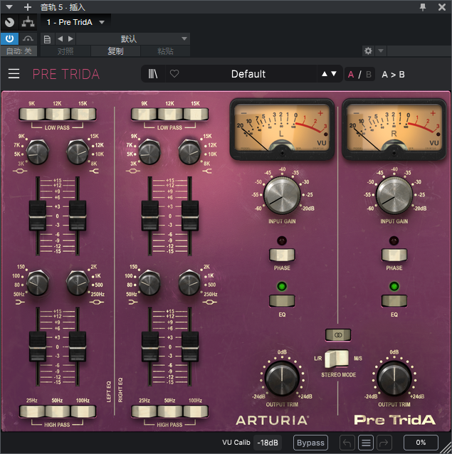
Task: Toggle right channel EQ switch
Action: pyautogui.click(x=394, y=301)
